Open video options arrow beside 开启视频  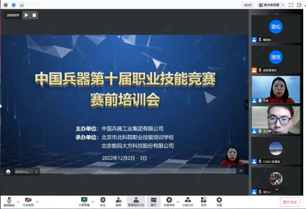37,202
